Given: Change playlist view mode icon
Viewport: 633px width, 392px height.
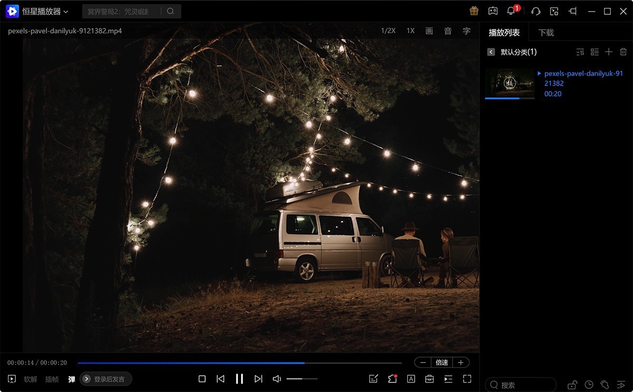Looking at the screenshot, I should point(594,52).
